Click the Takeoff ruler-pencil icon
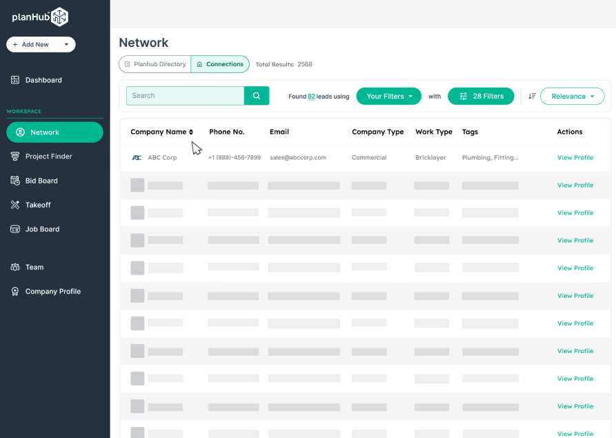The width and height of the screenshot is (616, 438). click(x=15, y=205)
